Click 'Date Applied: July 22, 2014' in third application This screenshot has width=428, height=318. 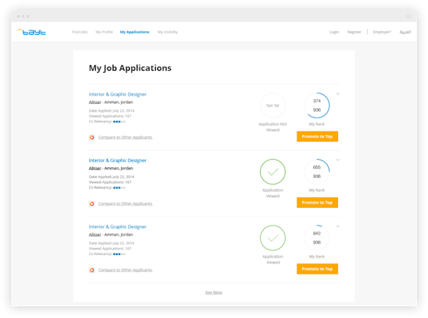pyautogui.click(x=111, y=243)
